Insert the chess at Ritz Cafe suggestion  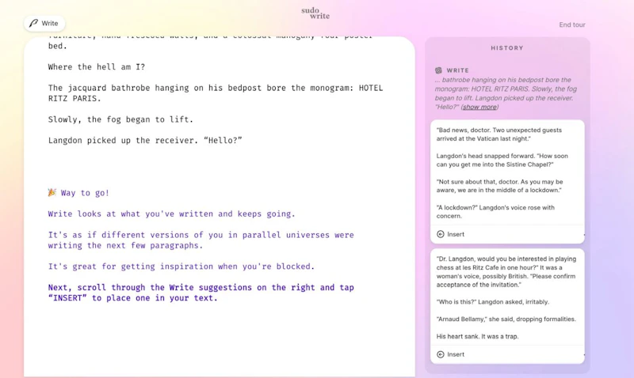click(450, 354)
